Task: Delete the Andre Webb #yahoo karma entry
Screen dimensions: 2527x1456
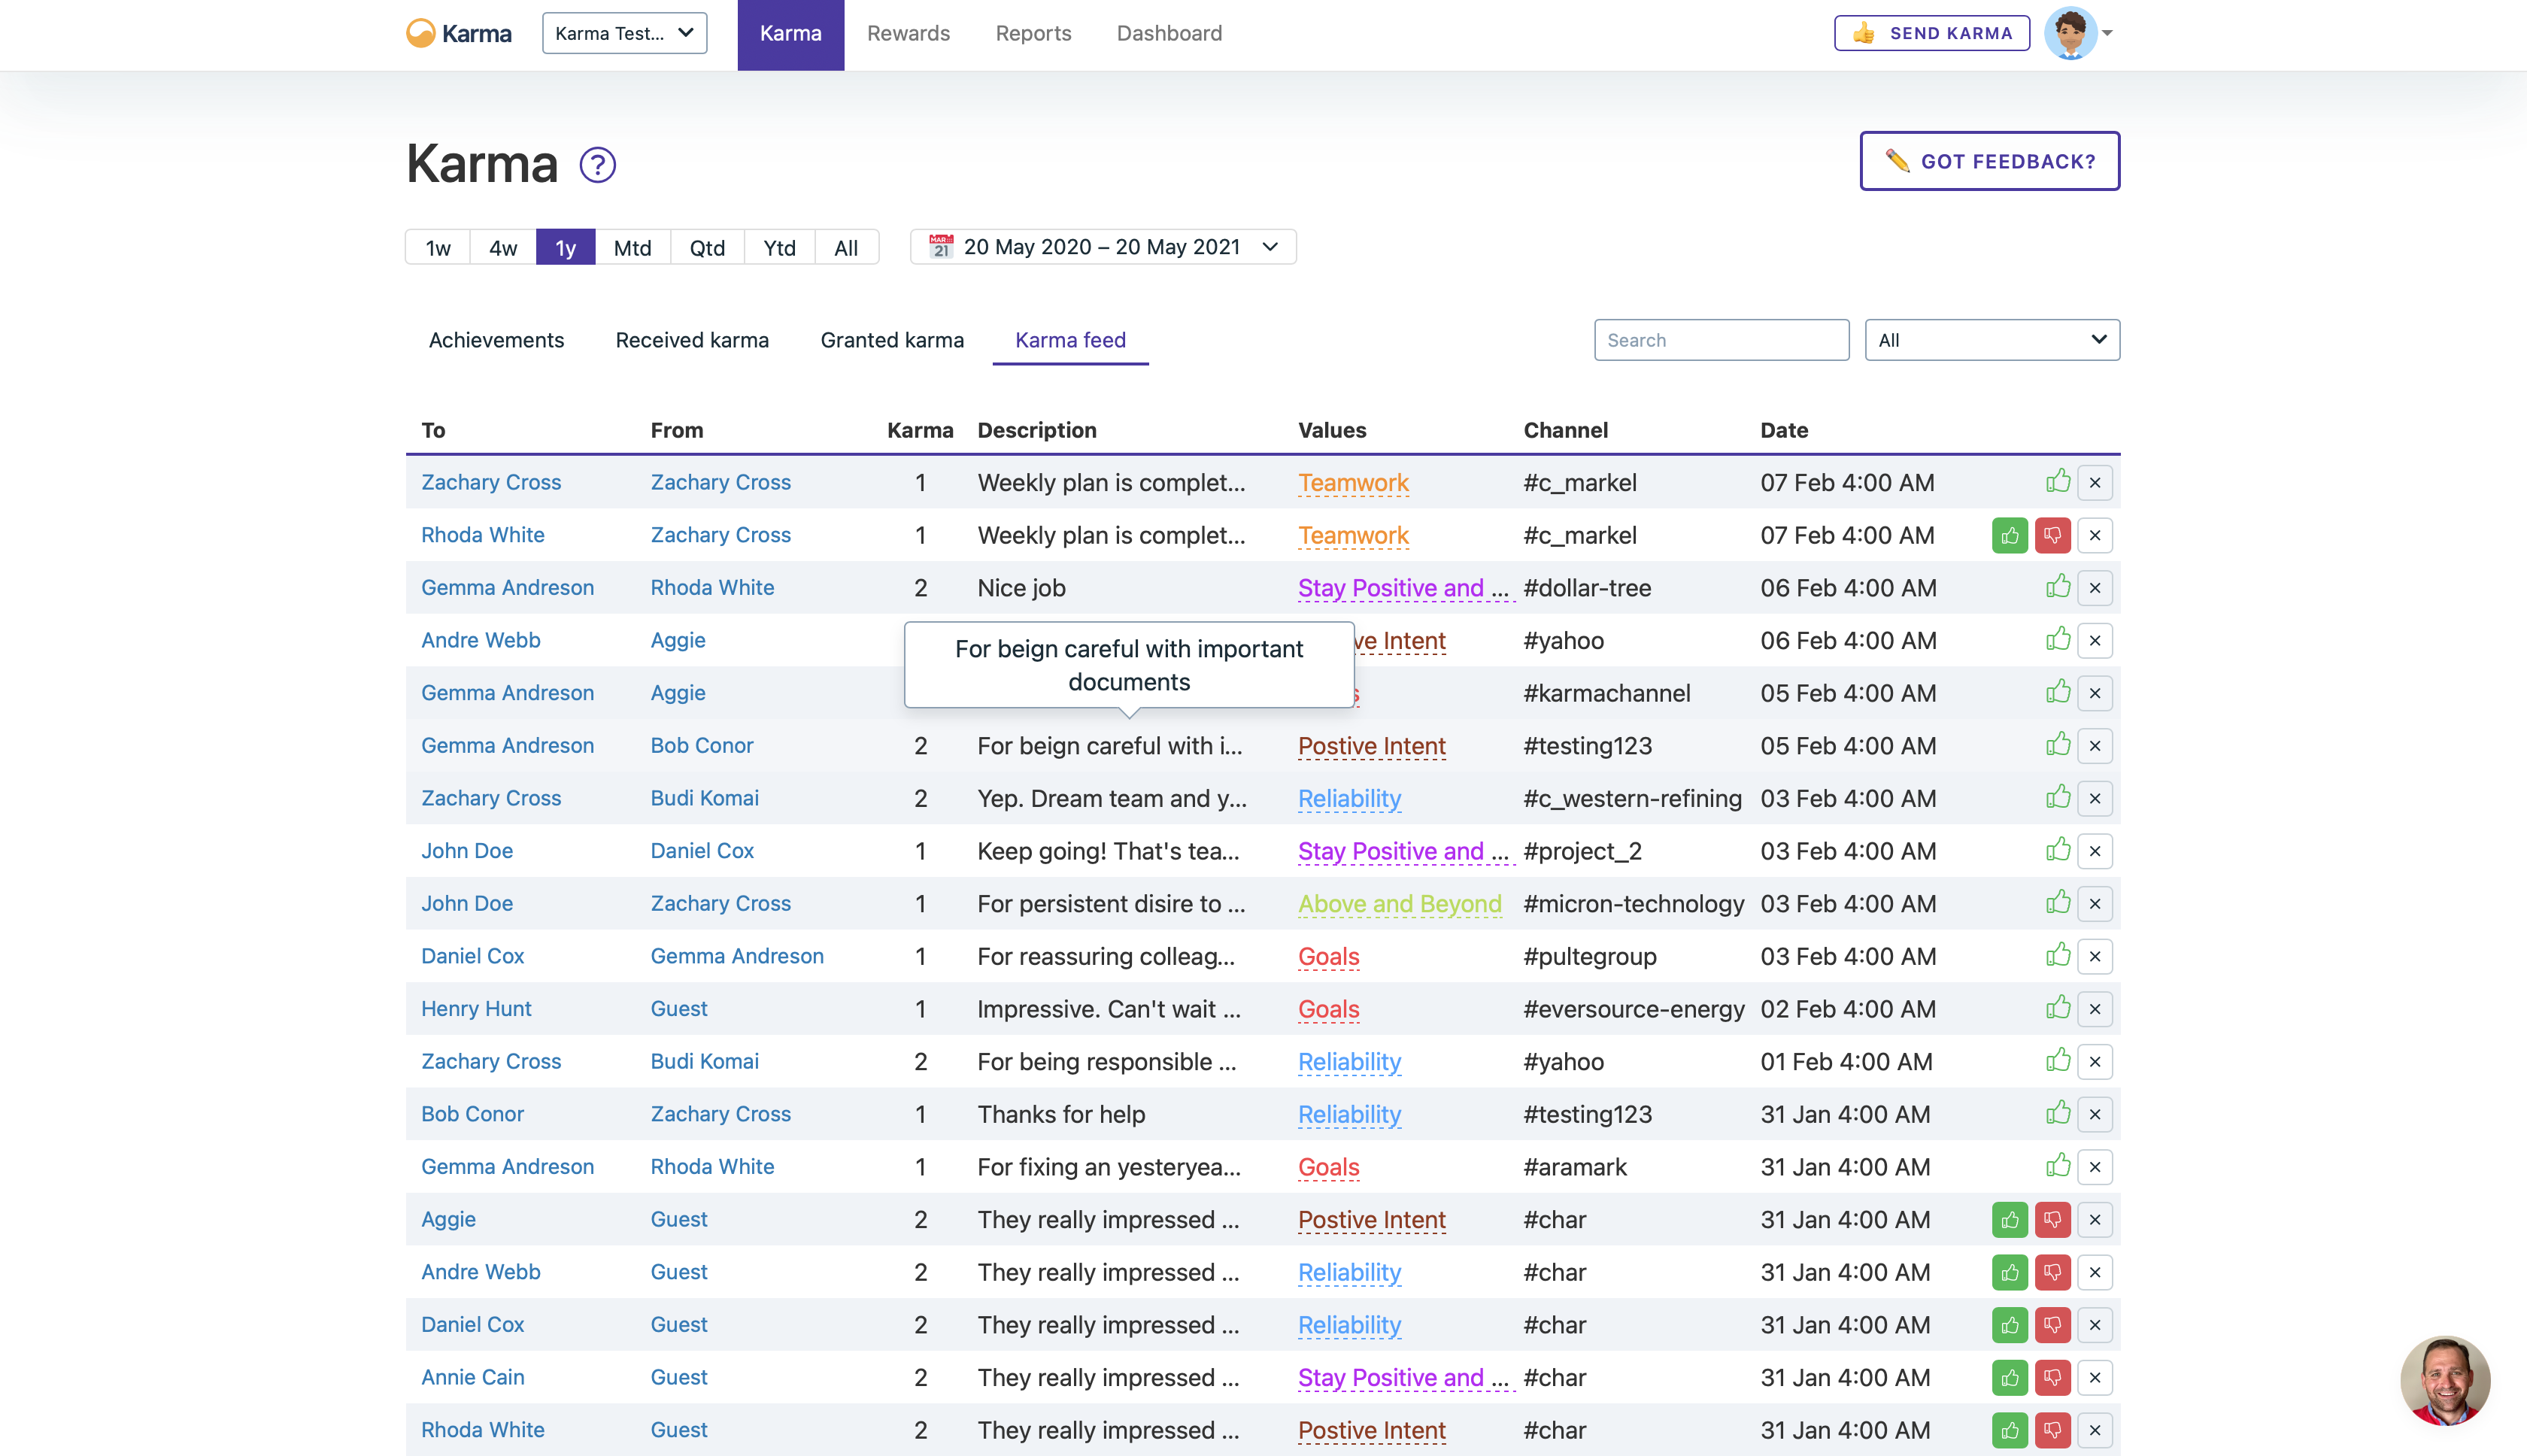Action: (2094, 640)
